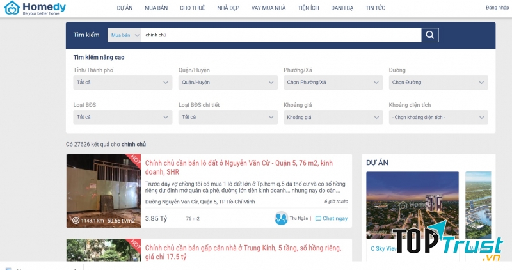This screenshot has width=512, height=270.
Task: Open the Mua bán search type dropdown
Action: (x=124, y=35)
